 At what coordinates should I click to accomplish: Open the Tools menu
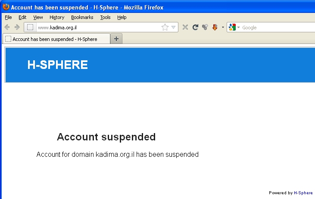click(105, 17)
